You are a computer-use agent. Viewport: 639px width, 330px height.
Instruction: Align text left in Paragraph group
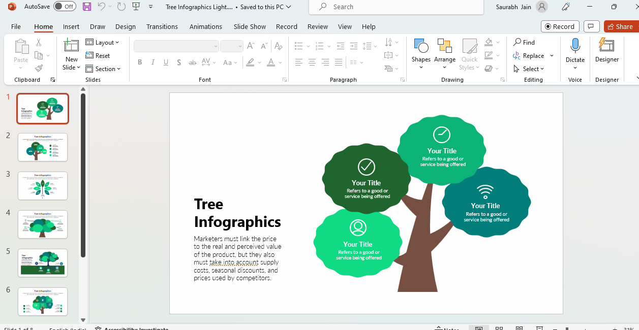[x=299, y=62]
